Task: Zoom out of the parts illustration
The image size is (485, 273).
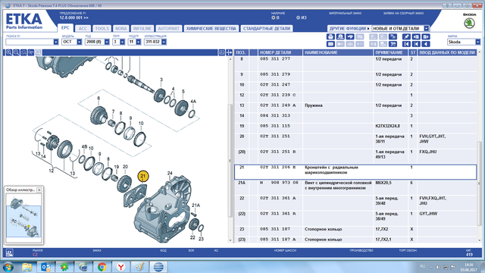Action: (16, 52)
